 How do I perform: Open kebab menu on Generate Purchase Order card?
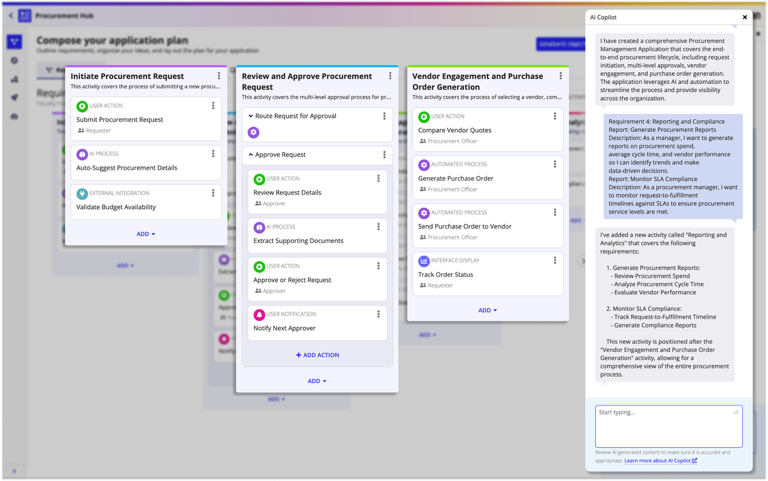pyautogui.click(x=555, y=164)
